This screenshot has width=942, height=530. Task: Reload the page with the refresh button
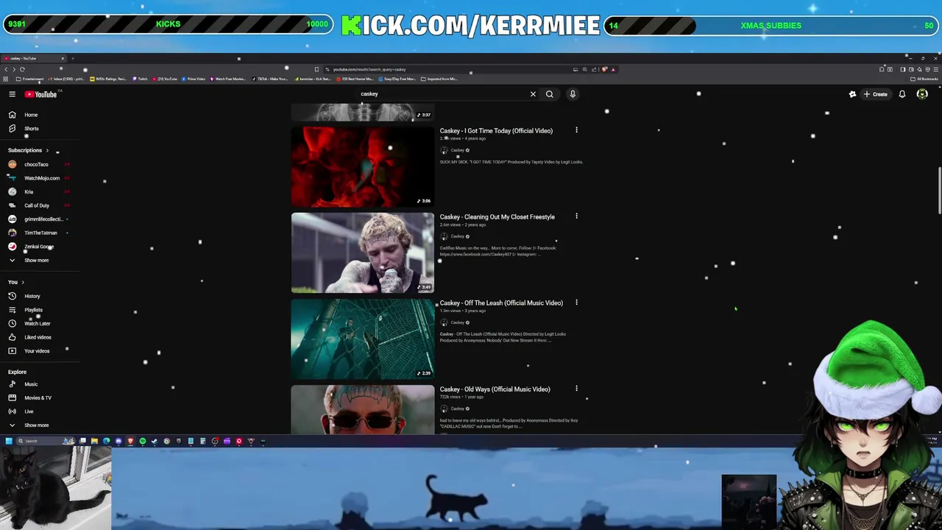[22, 69]
